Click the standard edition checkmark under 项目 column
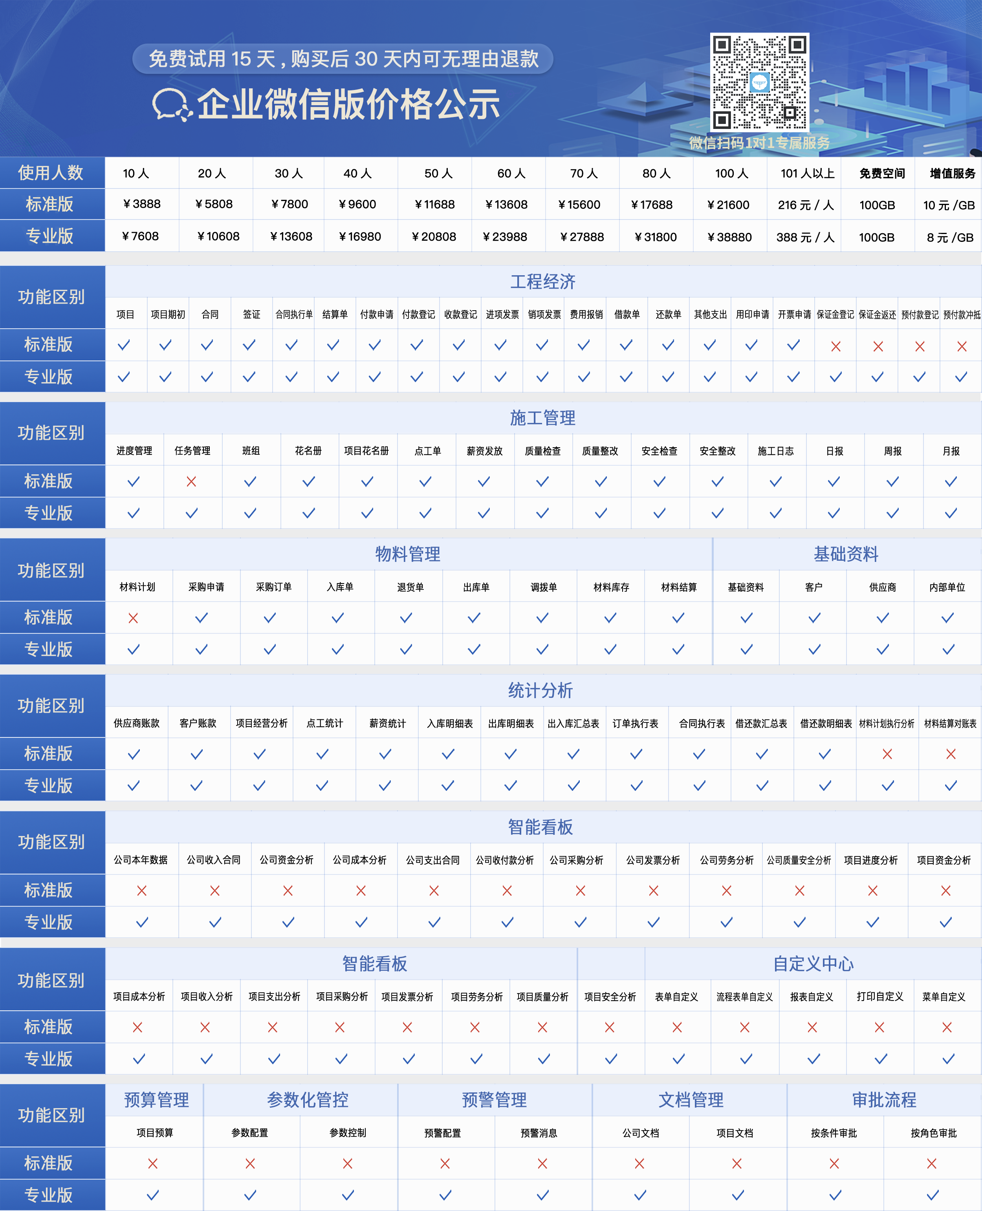Screen dimensions: 982x1211 click(x=123, y=345)
